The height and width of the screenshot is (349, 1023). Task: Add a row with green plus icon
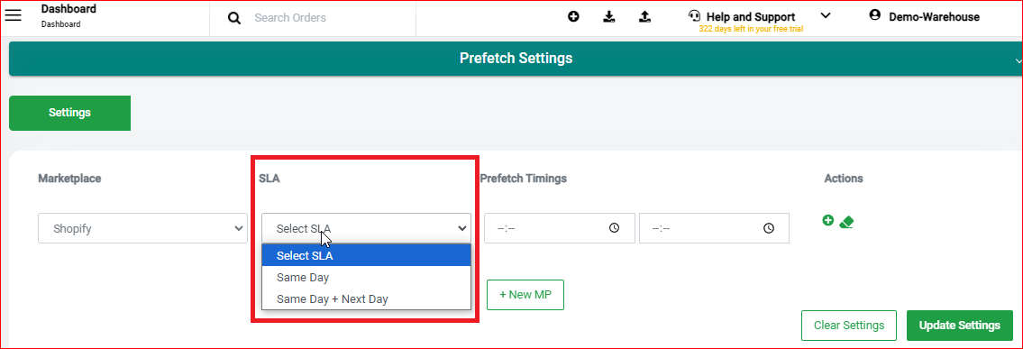pos(828,221)
